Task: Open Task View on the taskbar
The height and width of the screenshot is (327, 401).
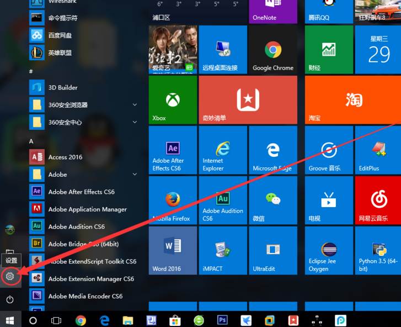Action: click(x=56, y=320)
